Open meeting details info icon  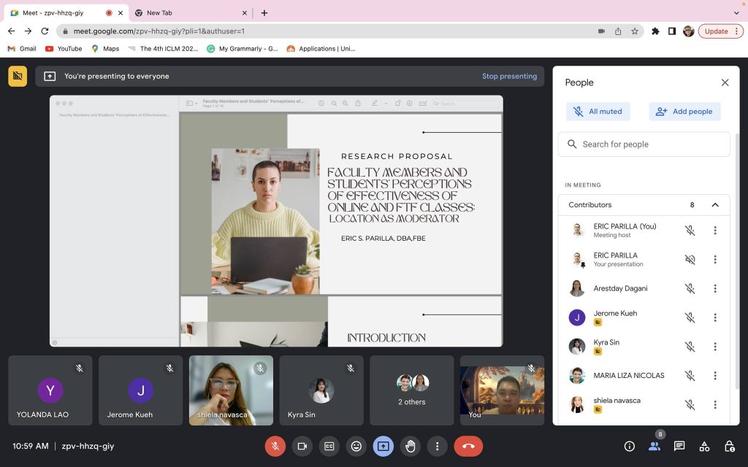point(629,446)
